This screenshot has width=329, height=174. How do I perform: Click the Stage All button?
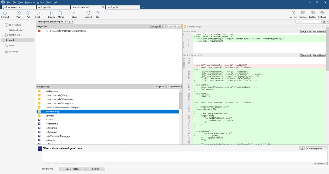tap(160, 87)
